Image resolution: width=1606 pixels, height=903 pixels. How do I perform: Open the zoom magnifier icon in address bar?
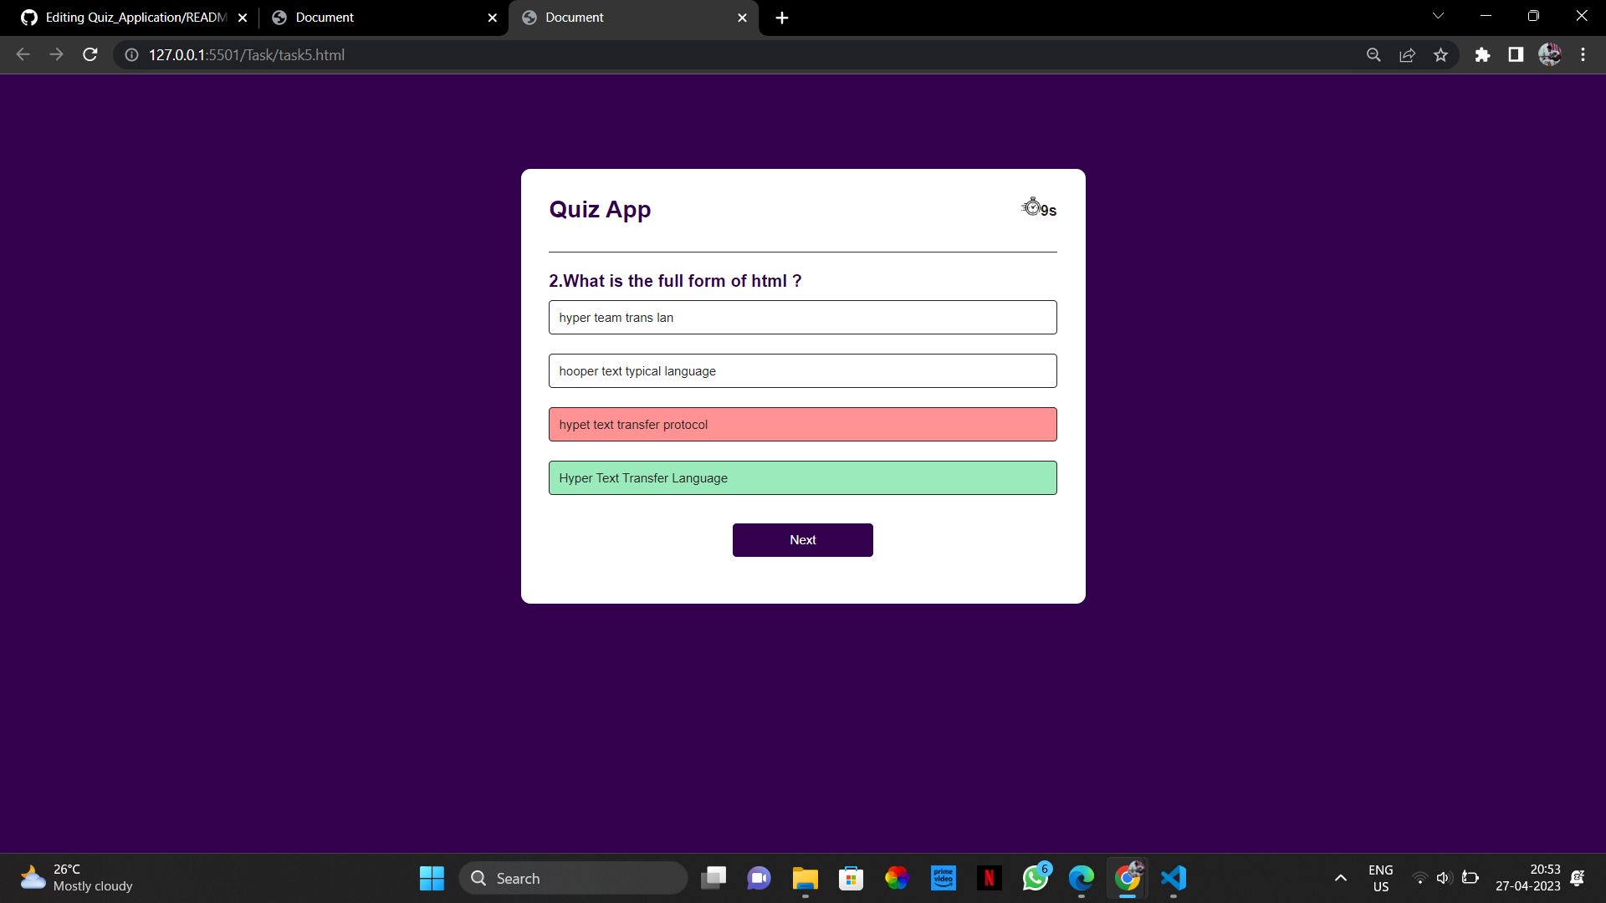tap(1373, 55)
